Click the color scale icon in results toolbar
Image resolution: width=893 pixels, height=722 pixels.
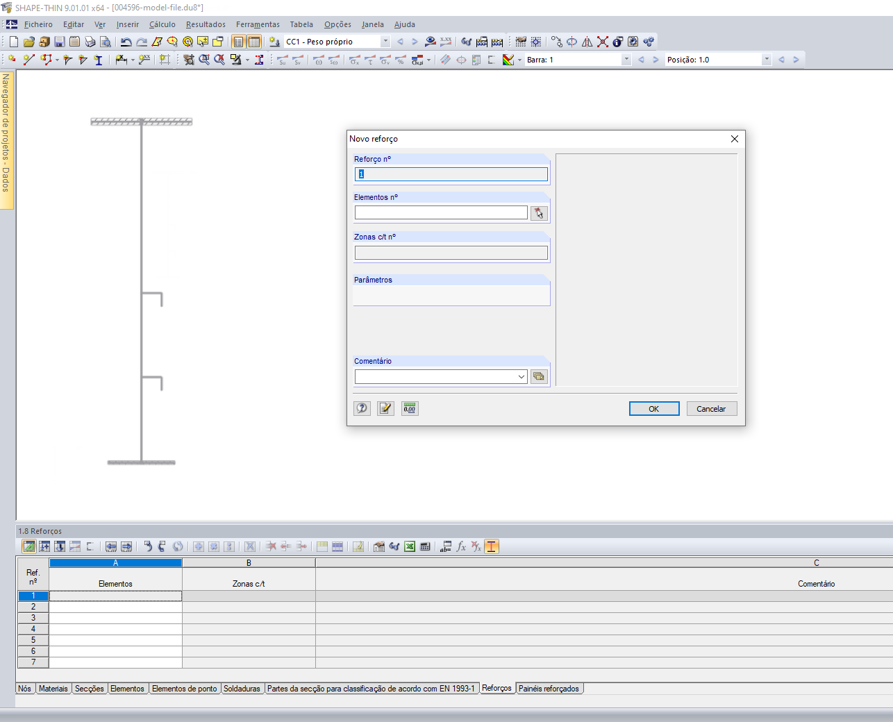tap(508, 60)
